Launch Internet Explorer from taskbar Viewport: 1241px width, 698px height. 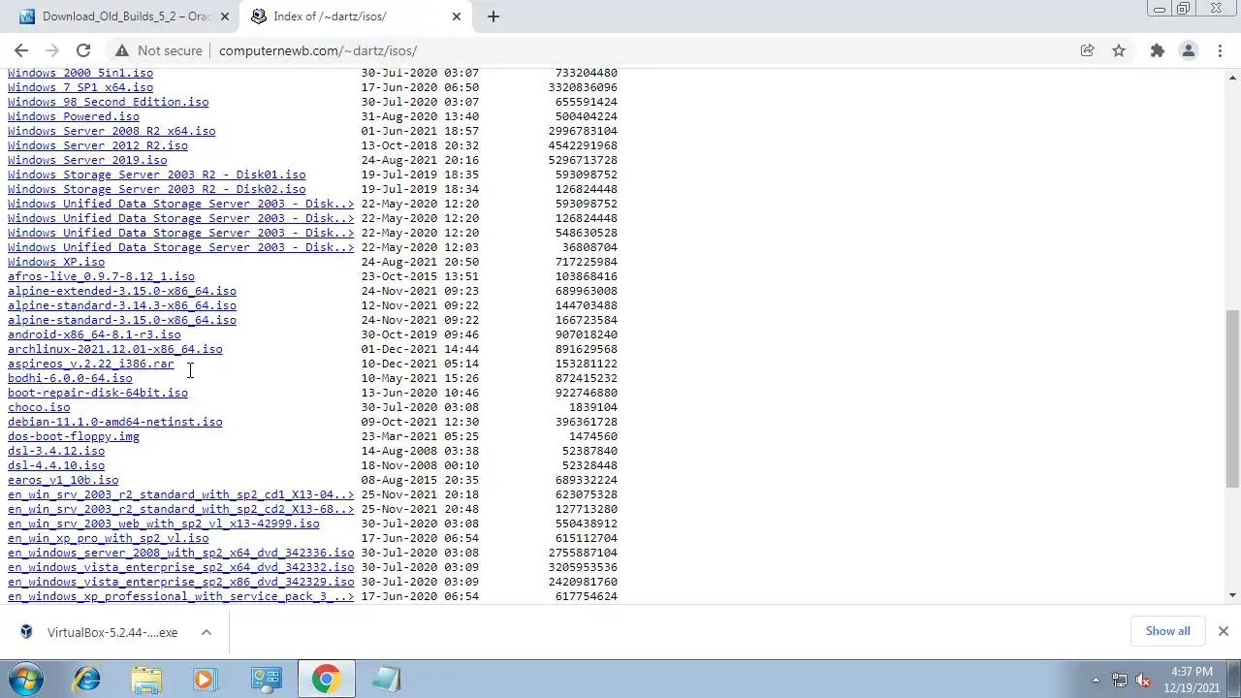(x=88, y=679)
